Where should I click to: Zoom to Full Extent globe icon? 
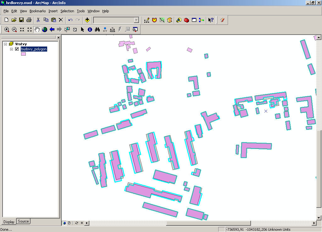(45, 30)
